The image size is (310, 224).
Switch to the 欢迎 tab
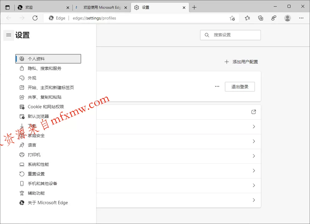pyautogui.click(x=43, y=7)
